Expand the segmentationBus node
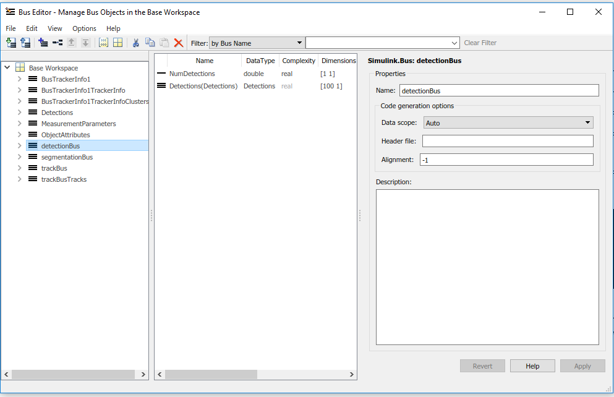 coord(19,156)
